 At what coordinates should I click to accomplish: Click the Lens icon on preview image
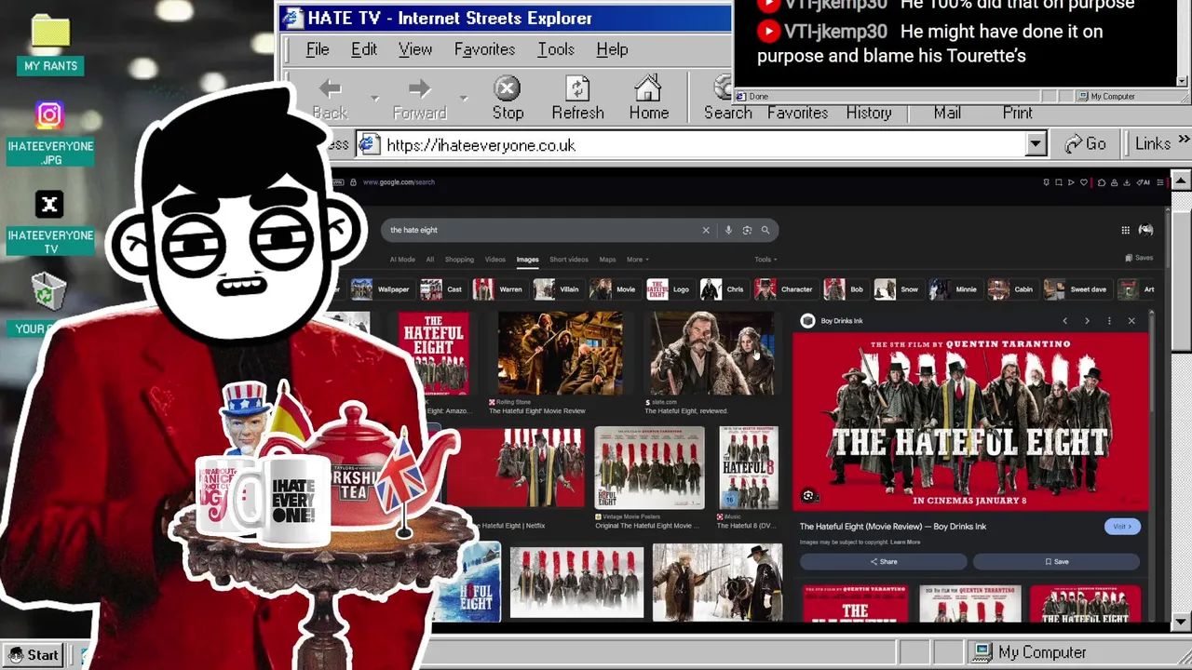[x=808, y=496]
